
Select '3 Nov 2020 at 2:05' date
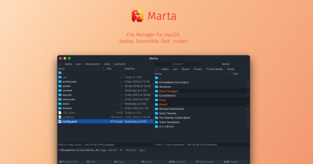(x=137, y=99)
